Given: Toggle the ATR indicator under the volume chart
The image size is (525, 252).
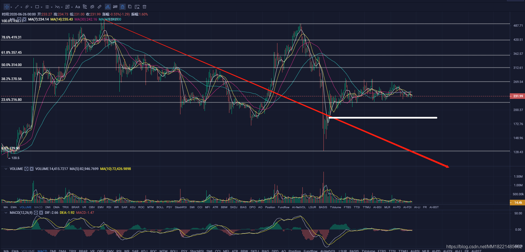Looking at the screenshot, I should [x=215, y=207].
